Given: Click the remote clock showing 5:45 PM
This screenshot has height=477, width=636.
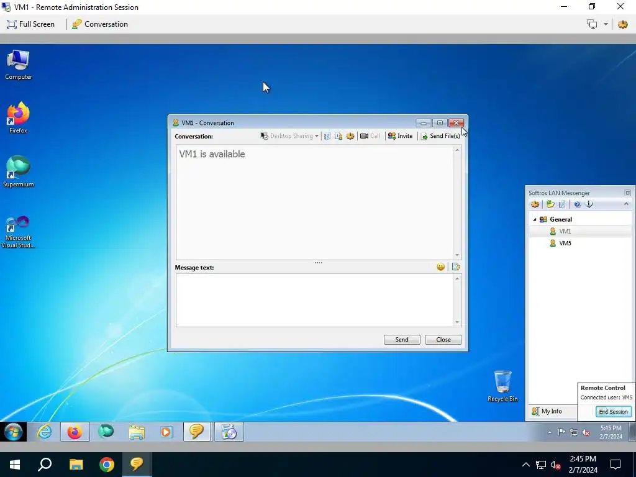Looking at the screenshot, I should pyautogui.click(x=611, y=432).
